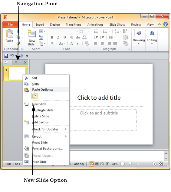The height and width of the screenshot is (192, 171).
Task: Toggle Text Shadow formatting
Action: 71,37
